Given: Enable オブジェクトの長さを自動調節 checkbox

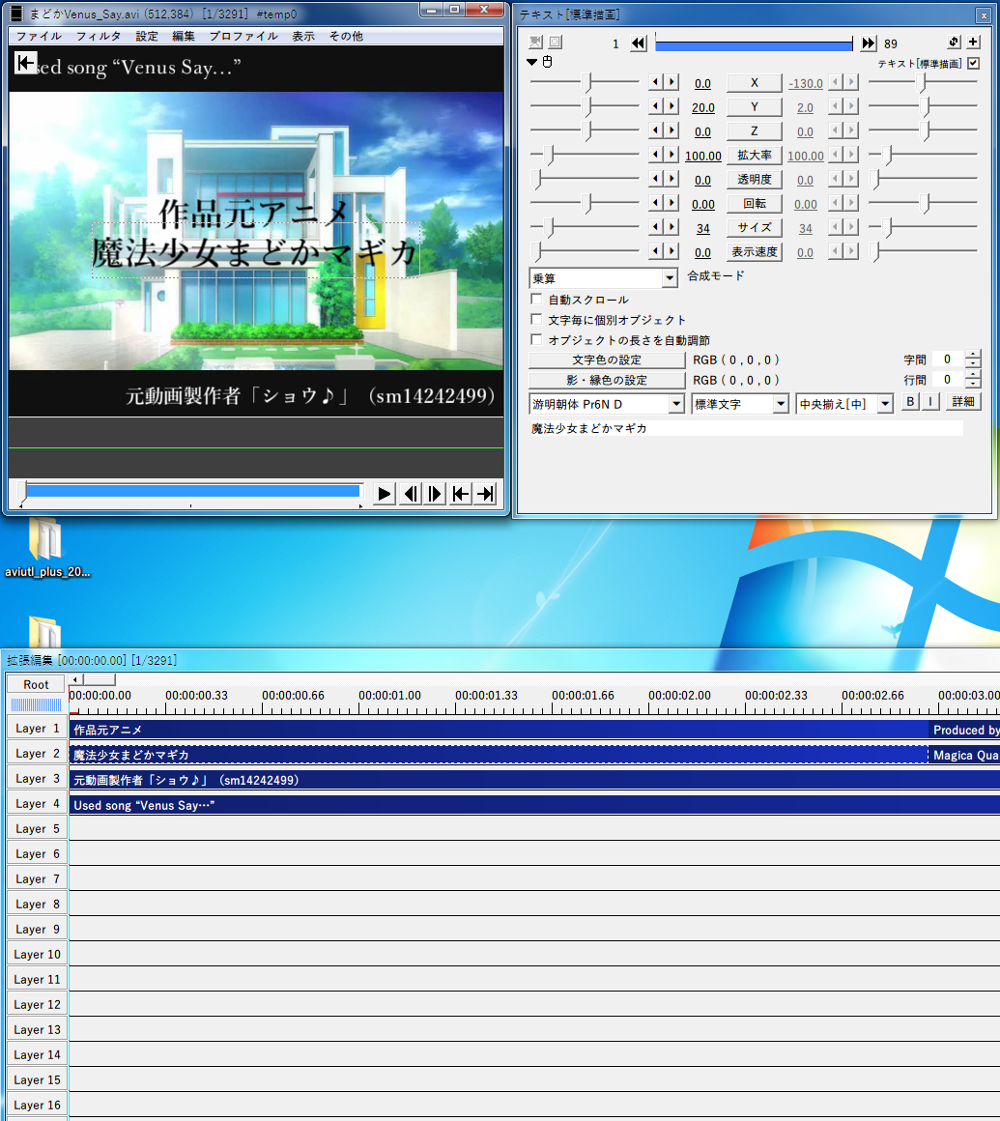Looking at the screenshot, I should pyautogui.click(x=536, y=339).
